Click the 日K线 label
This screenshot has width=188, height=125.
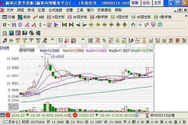(x=5, y=48)
